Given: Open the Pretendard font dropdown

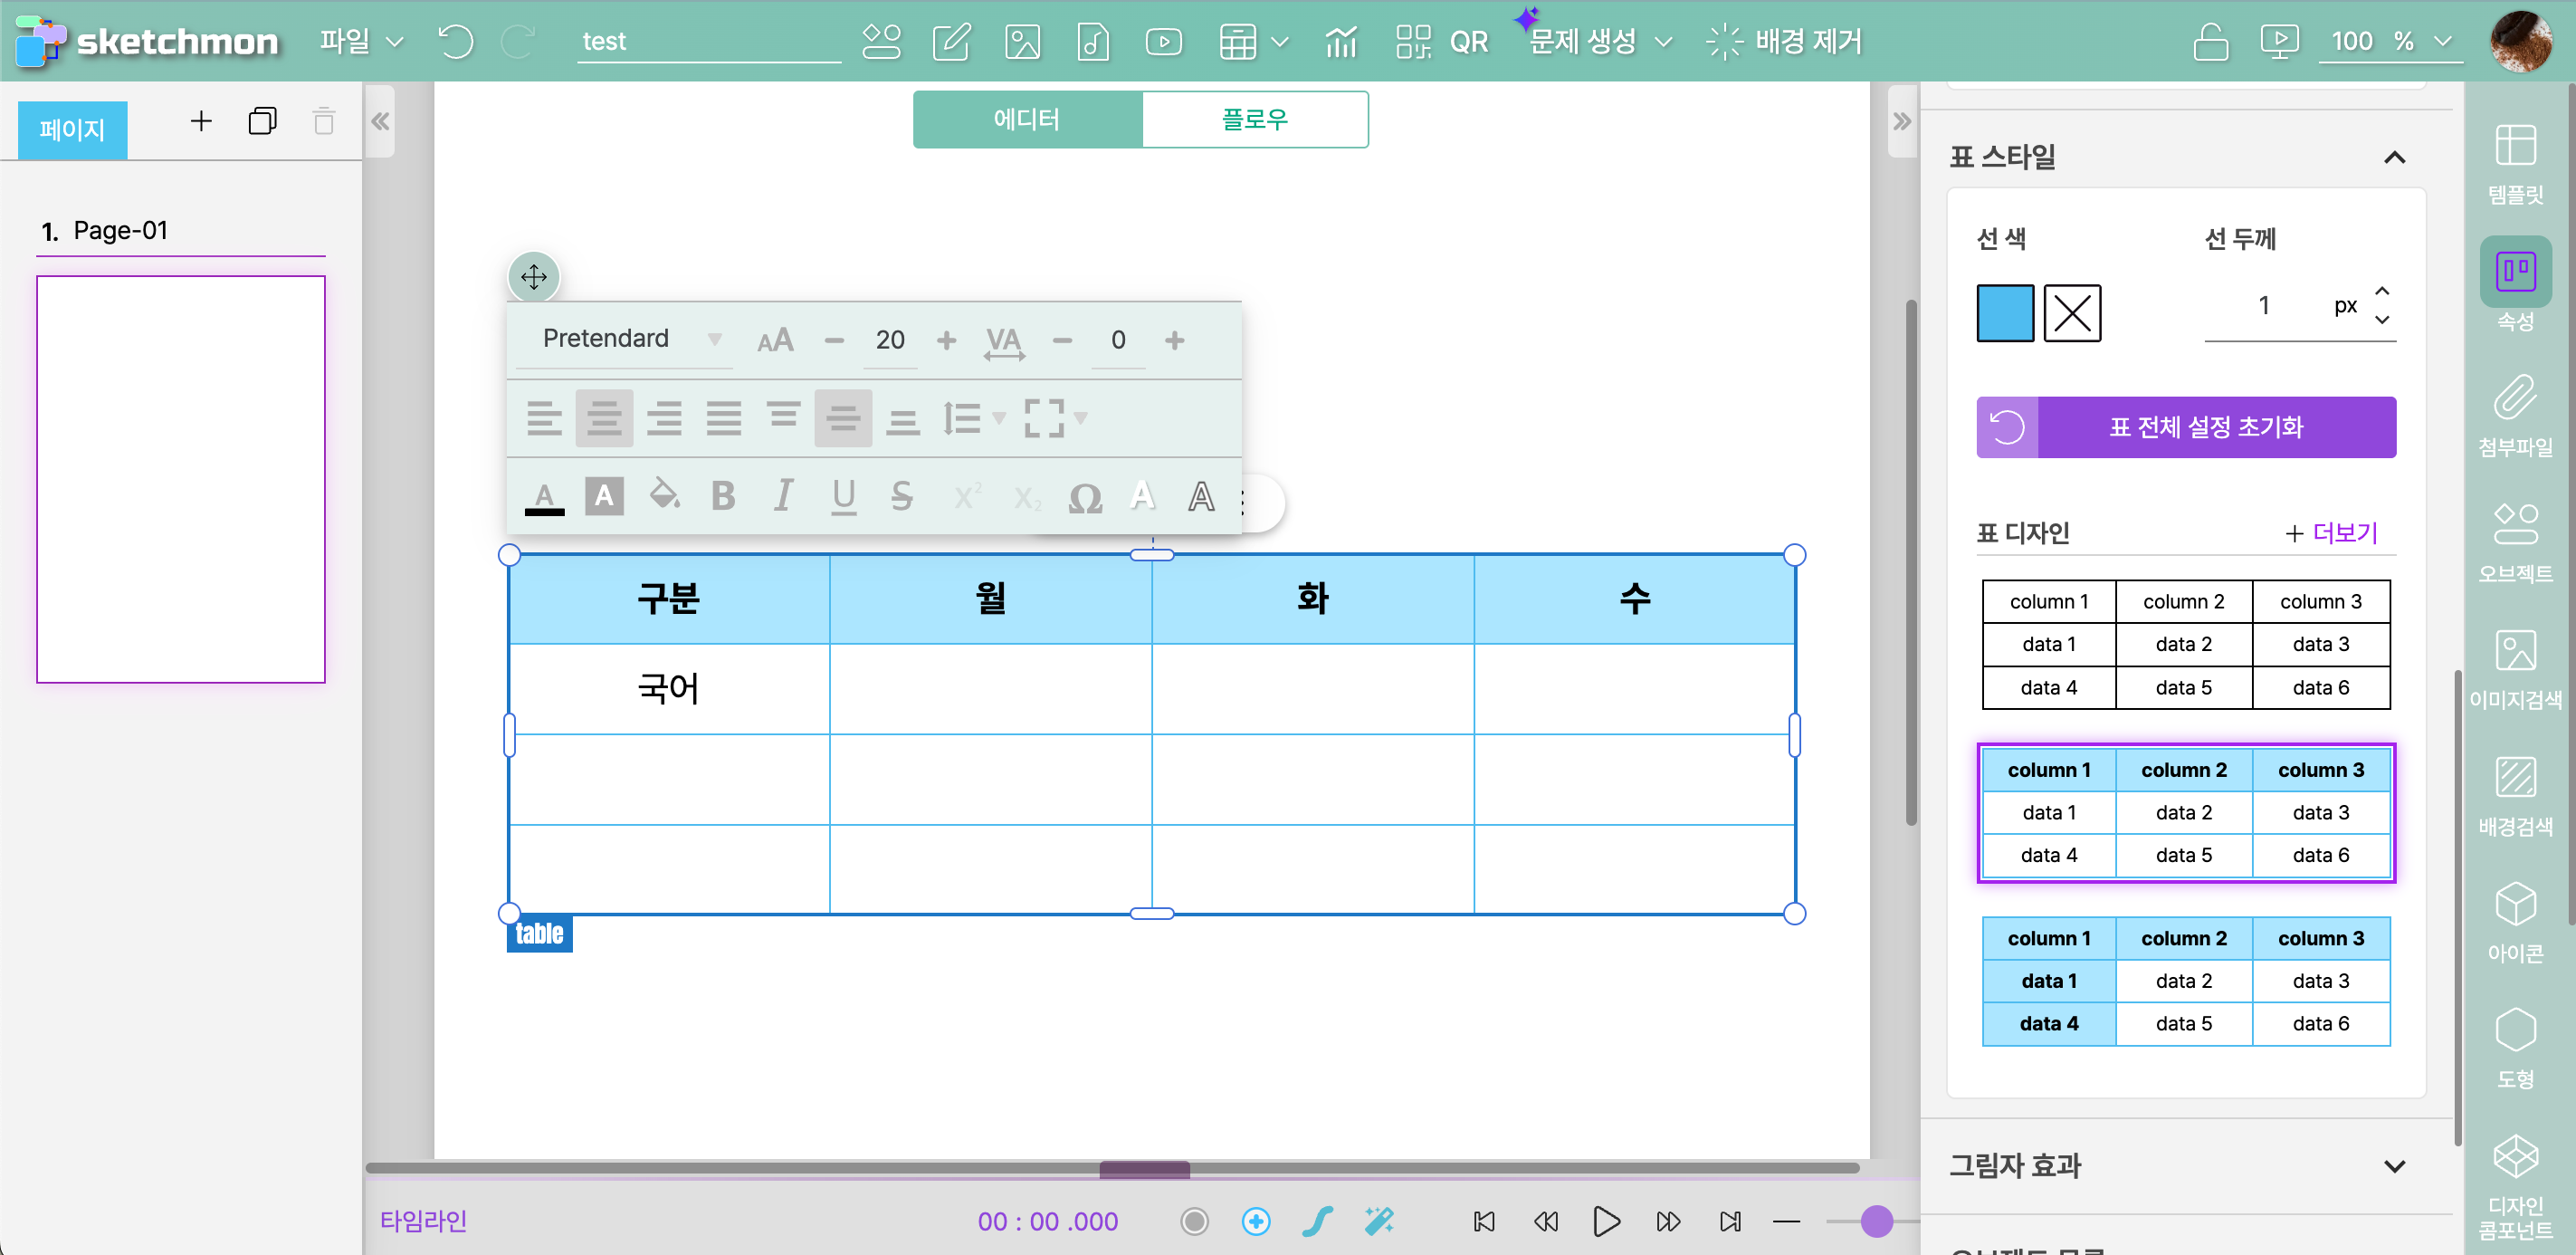Looking at the screenshot, I should tap(631, 339).
